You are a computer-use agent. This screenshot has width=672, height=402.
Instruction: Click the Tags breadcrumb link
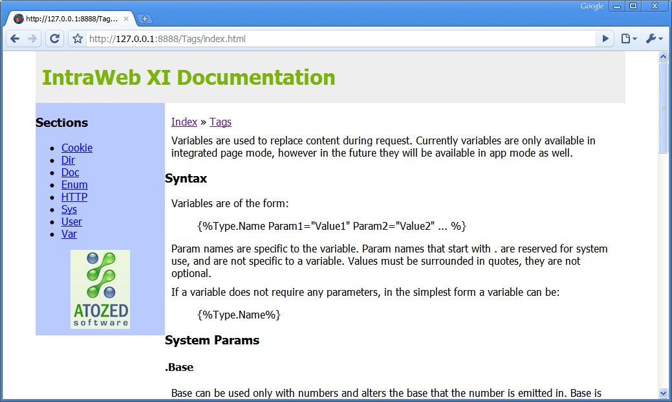[x=220, y=122]
